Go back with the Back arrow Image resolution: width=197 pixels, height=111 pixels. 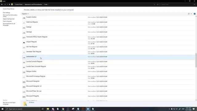(2, 4)
